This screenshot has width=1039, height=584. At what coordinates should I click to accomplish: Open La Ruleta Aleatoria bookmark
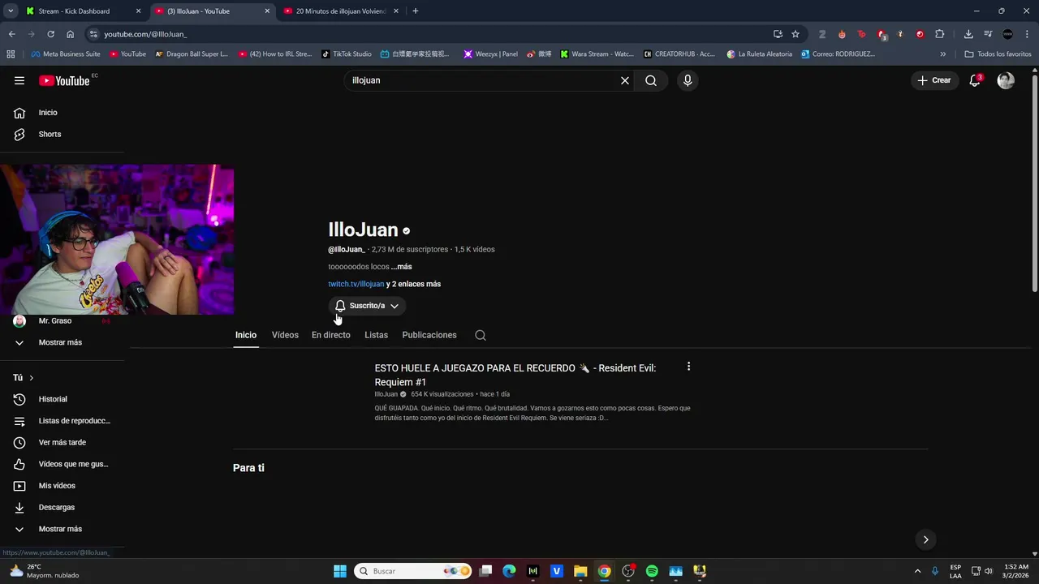click(759, 54)
